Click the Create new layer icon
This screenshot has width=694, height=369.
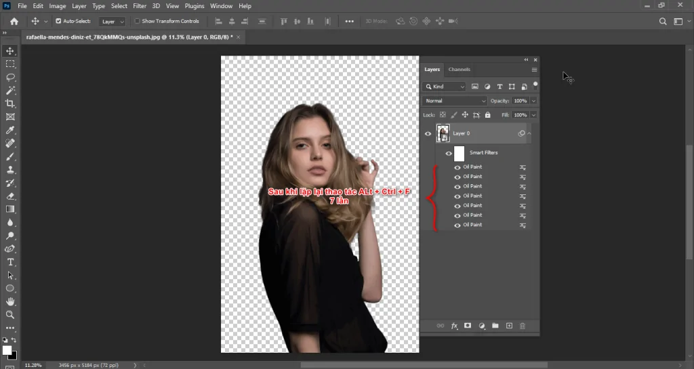pos(509,326)
